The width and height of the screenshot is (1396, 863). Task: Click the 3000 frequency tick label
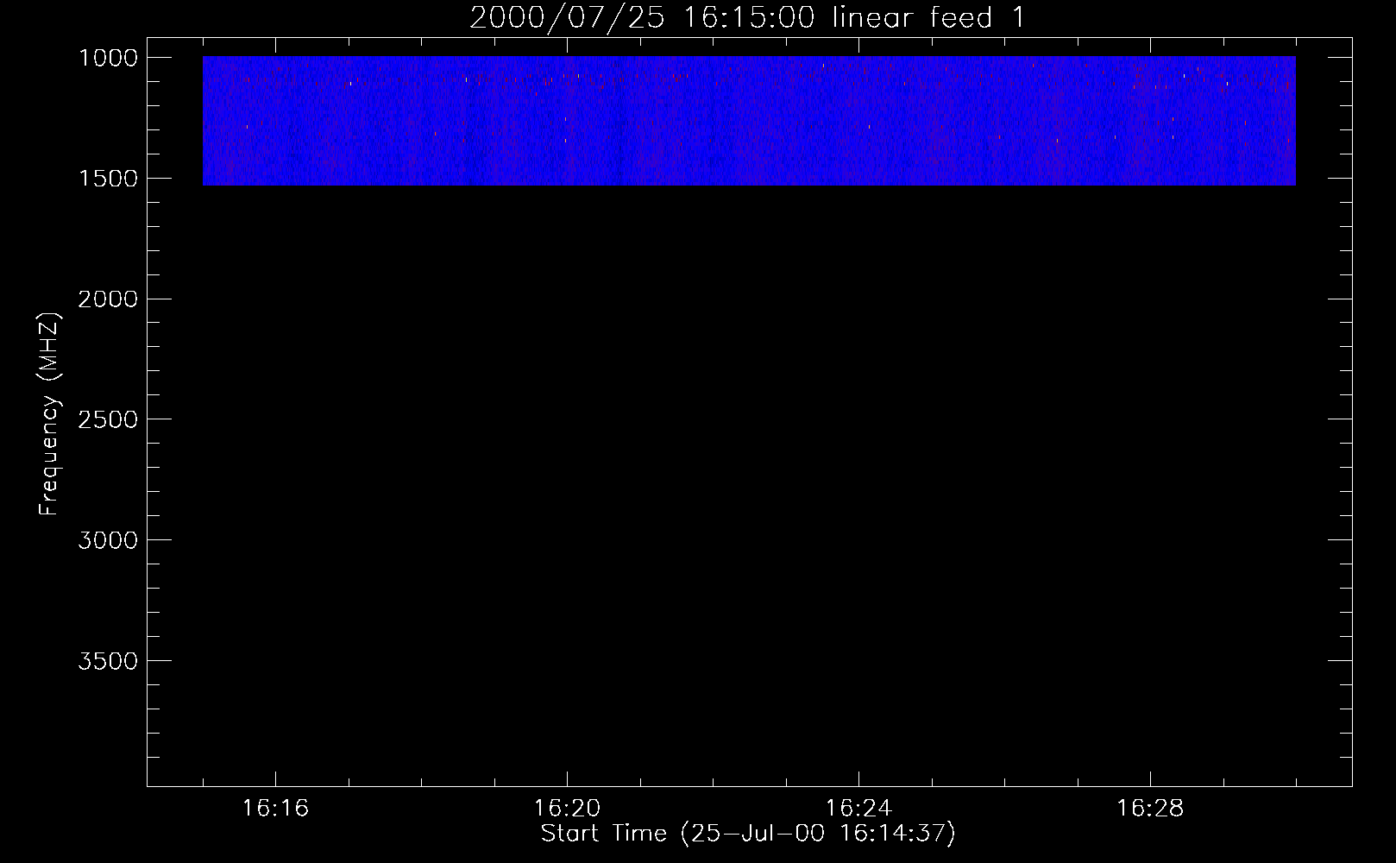[x=108, y=540]
